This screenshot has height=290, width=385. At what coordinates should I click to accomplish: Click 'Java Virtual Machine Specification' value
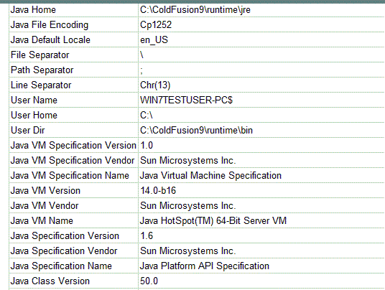click(x=210, y=175)
